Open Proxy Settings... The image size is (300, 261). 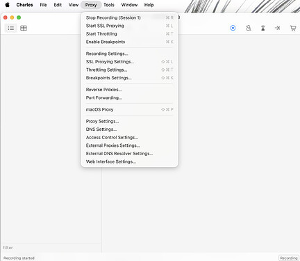130,121
